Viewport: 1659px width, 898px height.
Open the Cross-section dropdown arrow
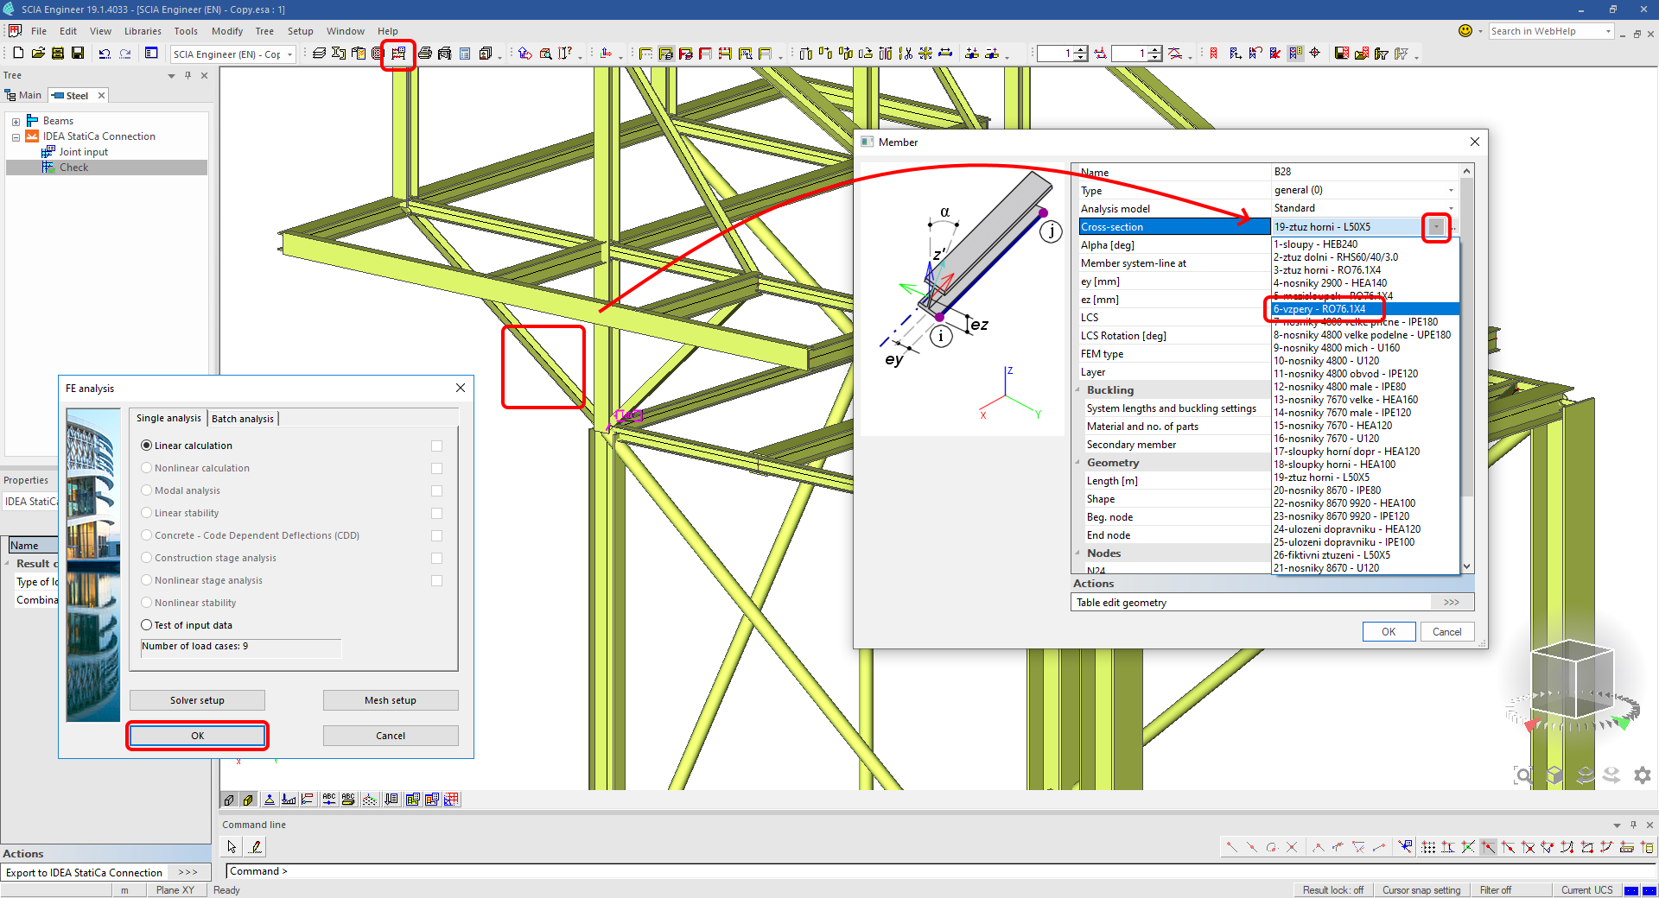tap(1435, 227)
